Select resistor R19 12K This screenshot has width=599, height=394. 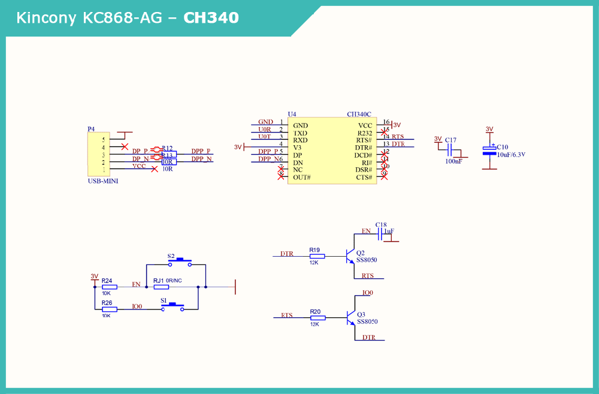pyautogui.click(x=317, y=256)
